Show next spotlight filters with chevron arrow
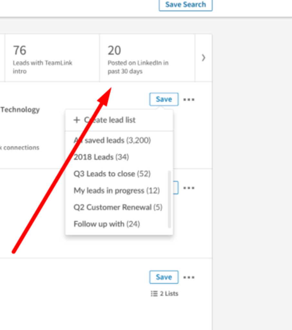 click(x=203, y=58)
